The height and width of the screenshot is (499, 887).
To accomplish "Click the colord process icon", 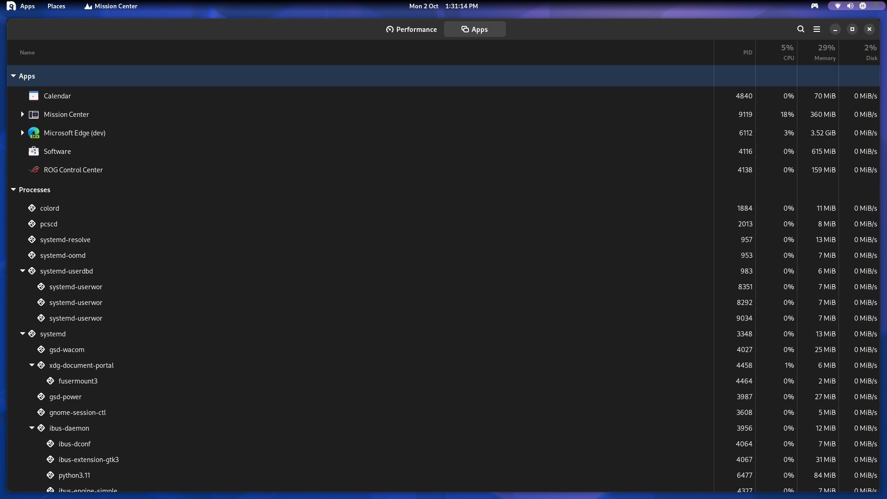I will click(x=32, y=208).
